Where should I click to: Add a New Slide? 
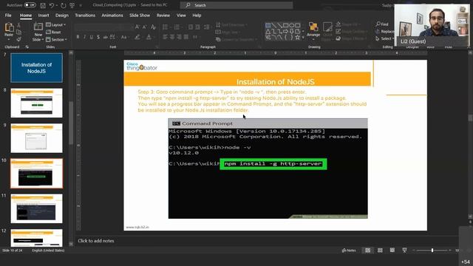38,32
